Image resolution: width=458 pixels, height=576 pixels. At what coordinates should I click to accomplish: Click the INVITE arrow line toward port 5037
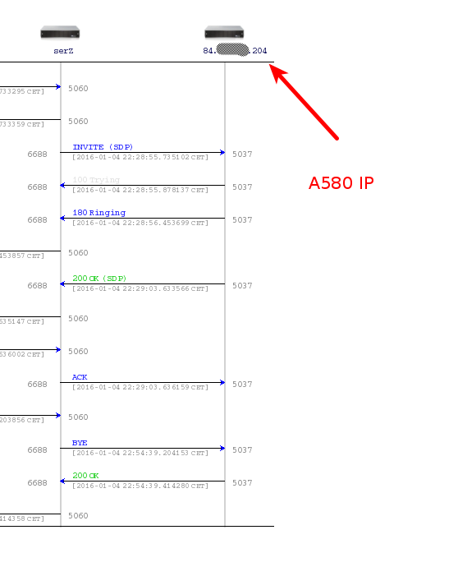coord(142,152)
